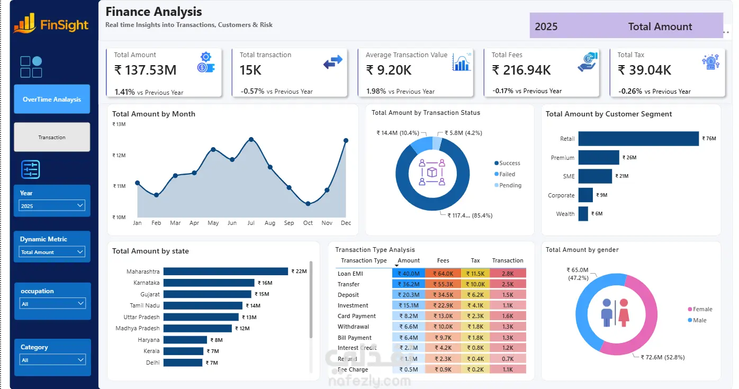Expand the Dynamic Metric dropdown
This screenshot has height=389, width=739.
(52, 252)
